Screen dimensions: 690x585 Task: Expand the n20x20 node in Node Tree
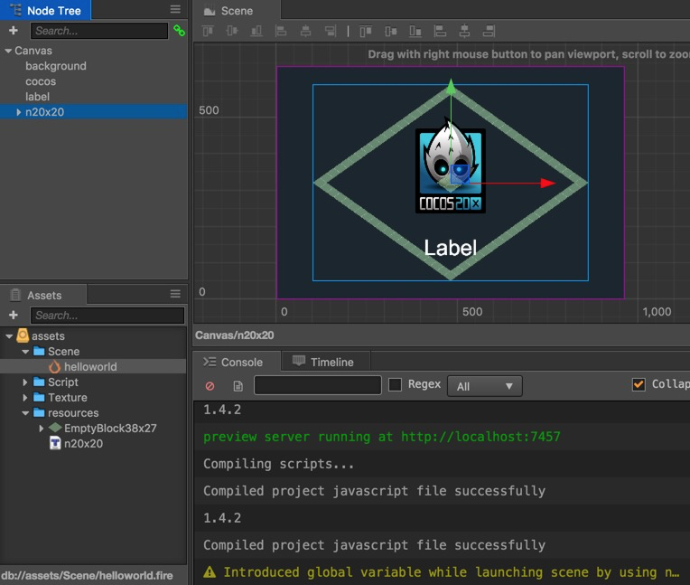(19, 112)
